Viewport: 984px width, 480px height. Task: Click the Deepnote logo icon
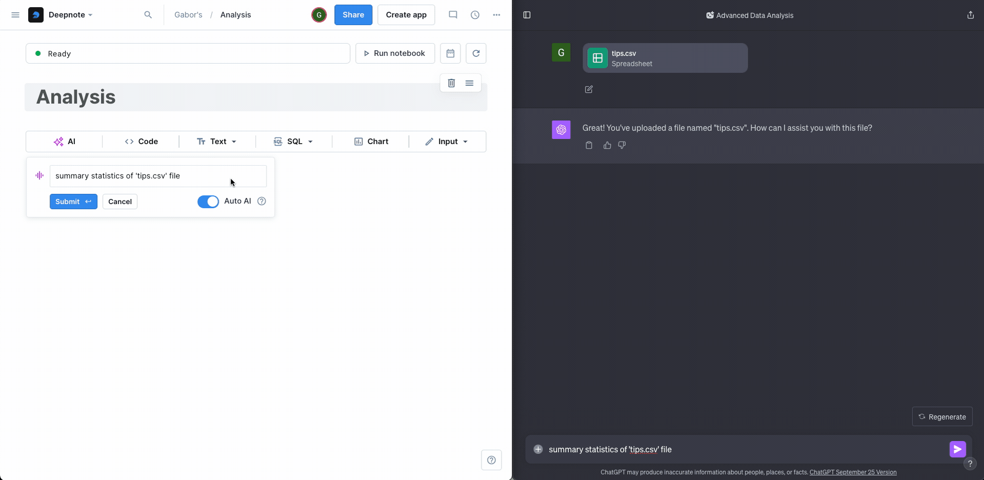click(x=36, y=15)
